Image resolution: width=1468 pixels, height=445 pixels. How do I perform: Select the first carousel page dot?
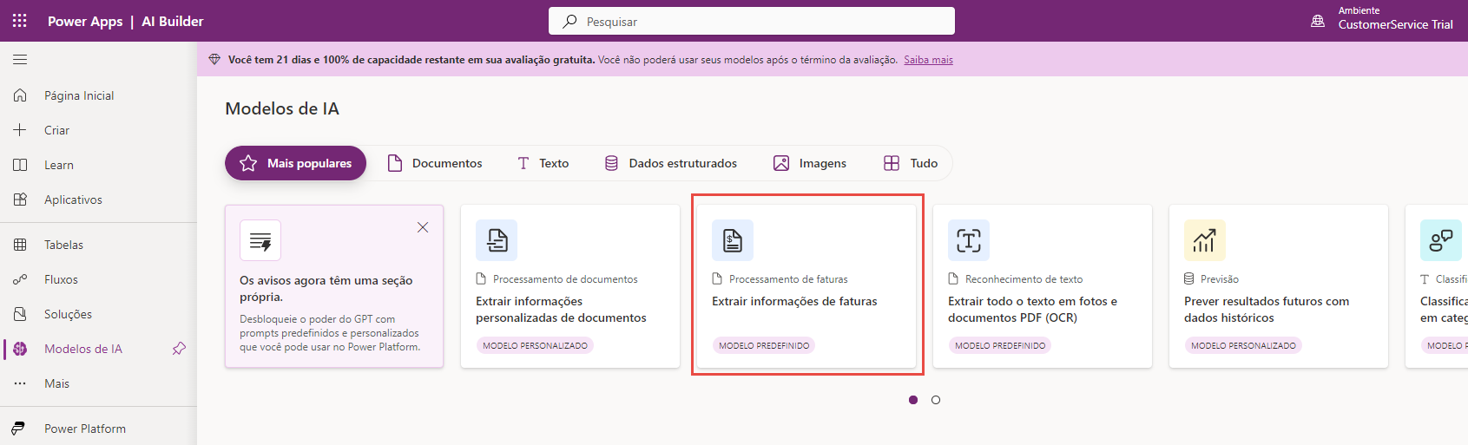coord(913,400)
